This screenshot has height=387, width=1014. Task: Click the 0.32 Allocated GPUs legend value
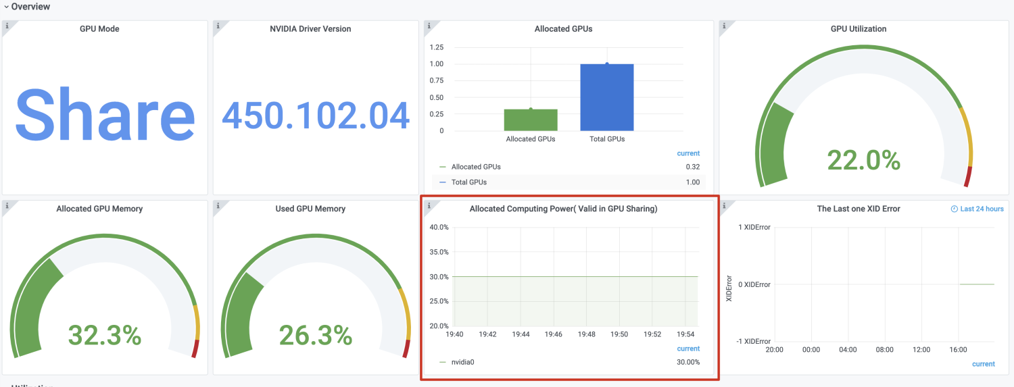tap(692, 167)
